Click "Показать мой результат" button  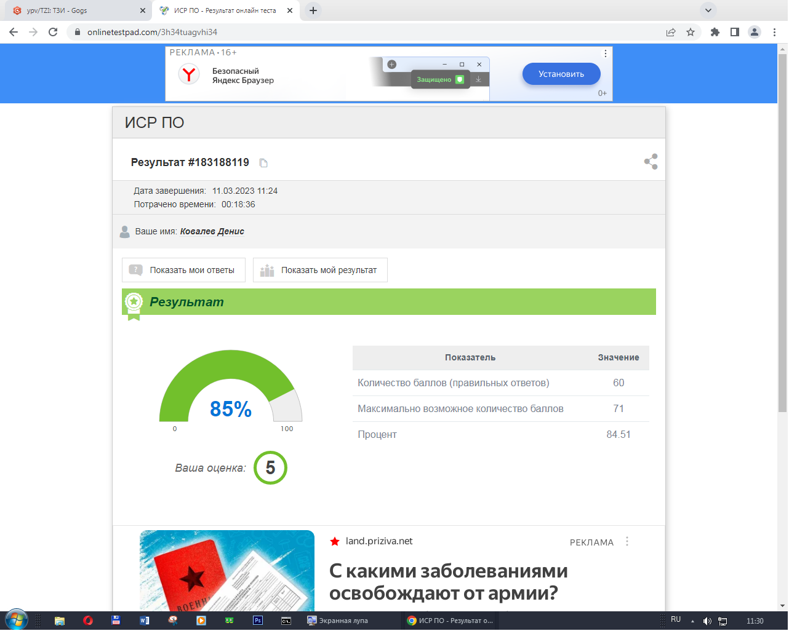tap(320, 270)
